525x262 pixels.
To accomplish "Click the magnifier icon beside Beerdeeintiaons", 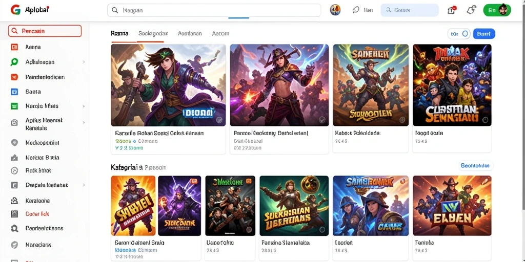I will pos(14,229).
